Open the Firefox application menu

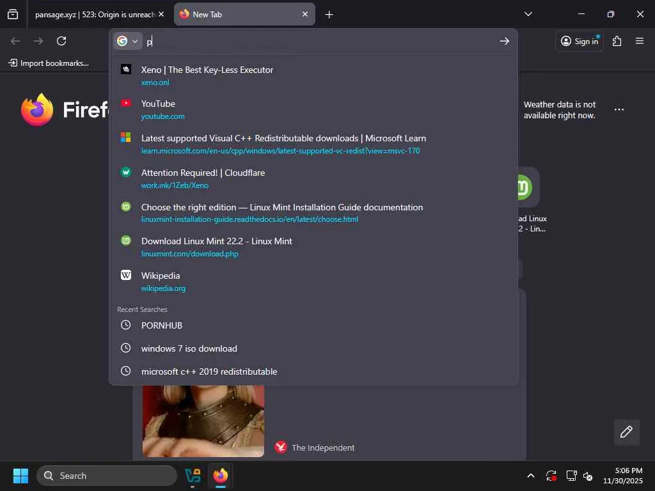click(640, 41)
